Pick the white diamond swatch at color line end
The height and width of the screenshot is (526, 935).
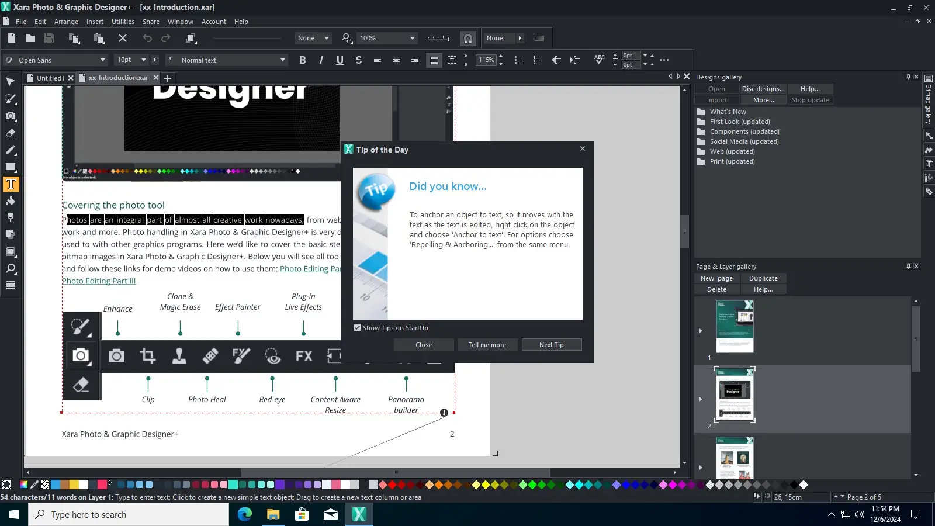click(x=804, y=485)
